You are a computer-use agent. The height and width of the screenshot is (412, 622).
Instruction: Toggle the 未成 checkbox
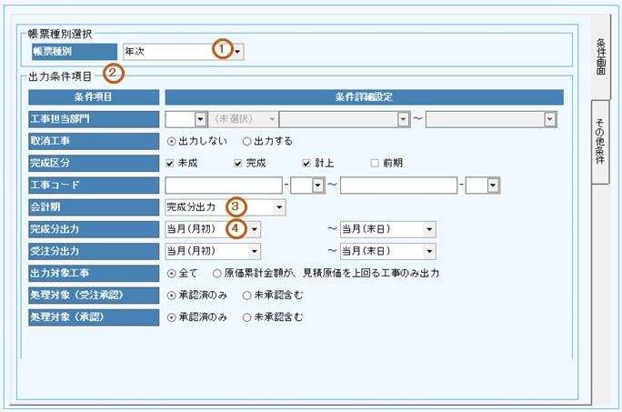[172, 163]
